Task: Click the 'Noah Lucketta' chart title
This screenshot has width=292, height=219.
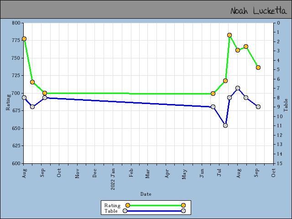Action: (257, 10)
